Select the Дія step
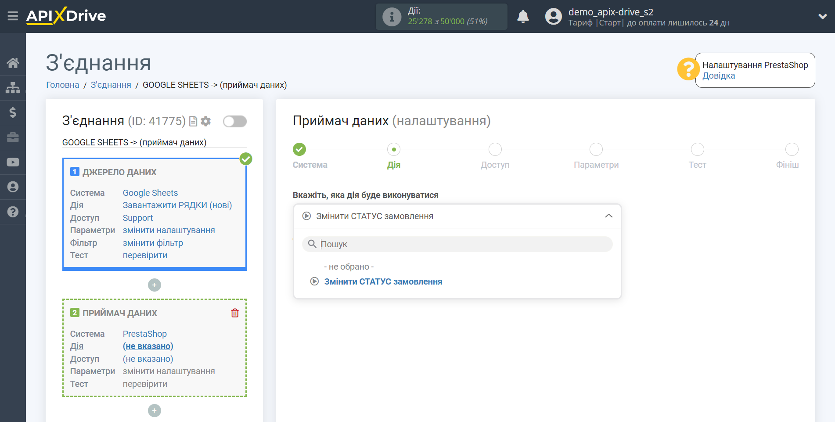This screenshot has height=422, width=835. coord(394,149)
